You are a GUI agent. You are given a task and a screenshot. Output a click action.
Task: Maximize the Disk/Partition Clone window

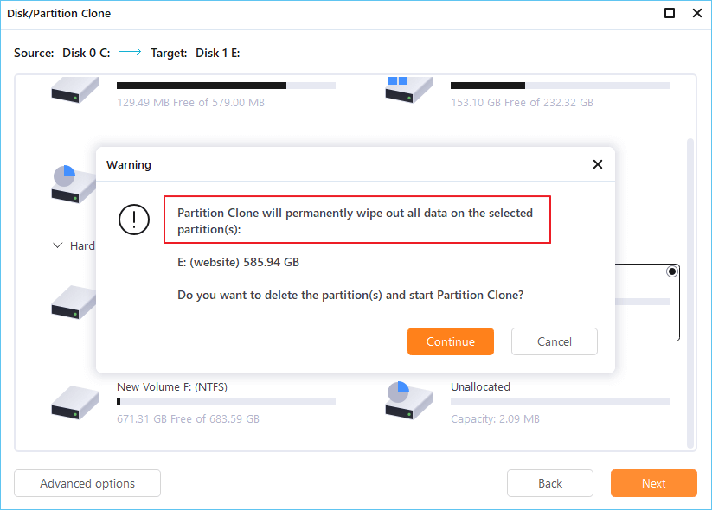coord(670,14)
